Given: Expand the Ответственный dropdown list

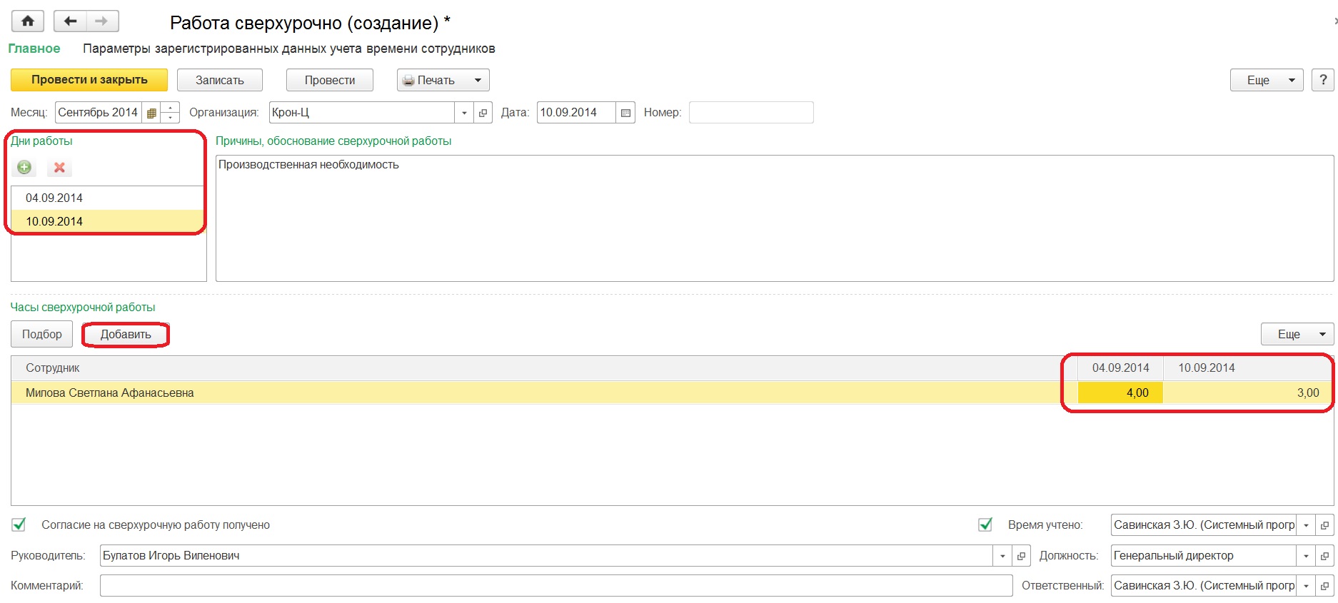Looking at the screenshot, I should (1305, 586).
